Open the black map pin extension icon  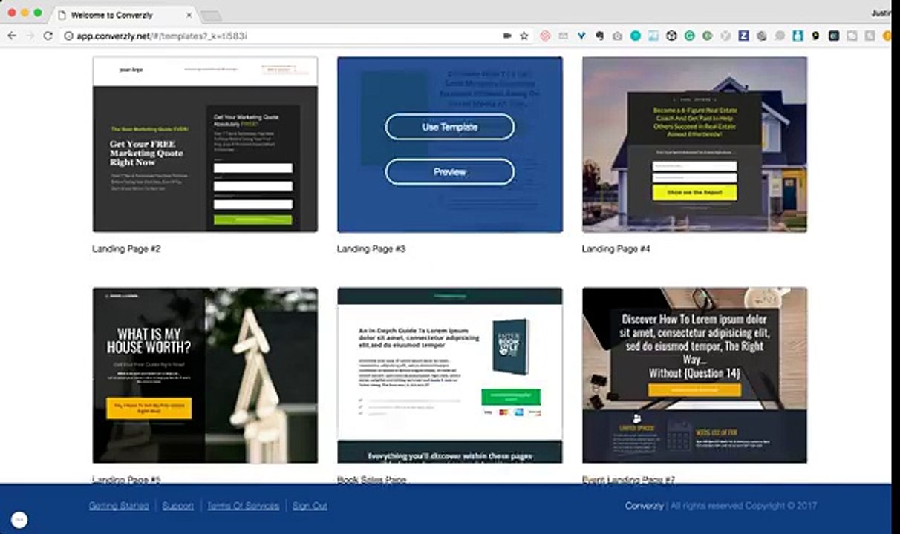815,36
